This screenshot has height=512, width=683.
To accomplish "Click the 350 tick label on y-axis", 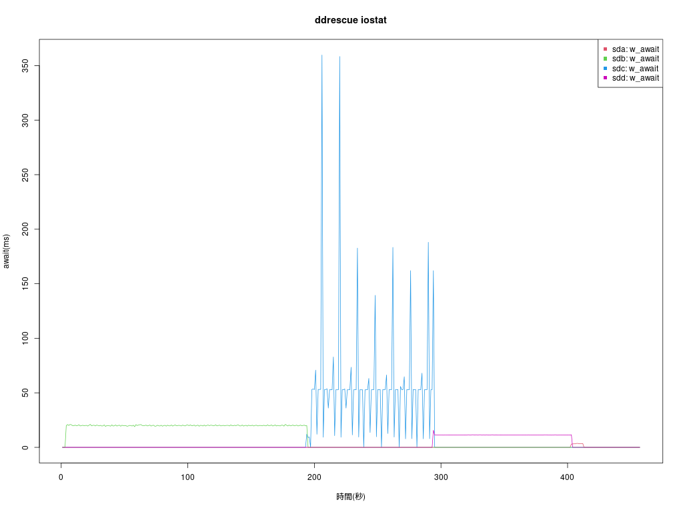I will 26,65.
